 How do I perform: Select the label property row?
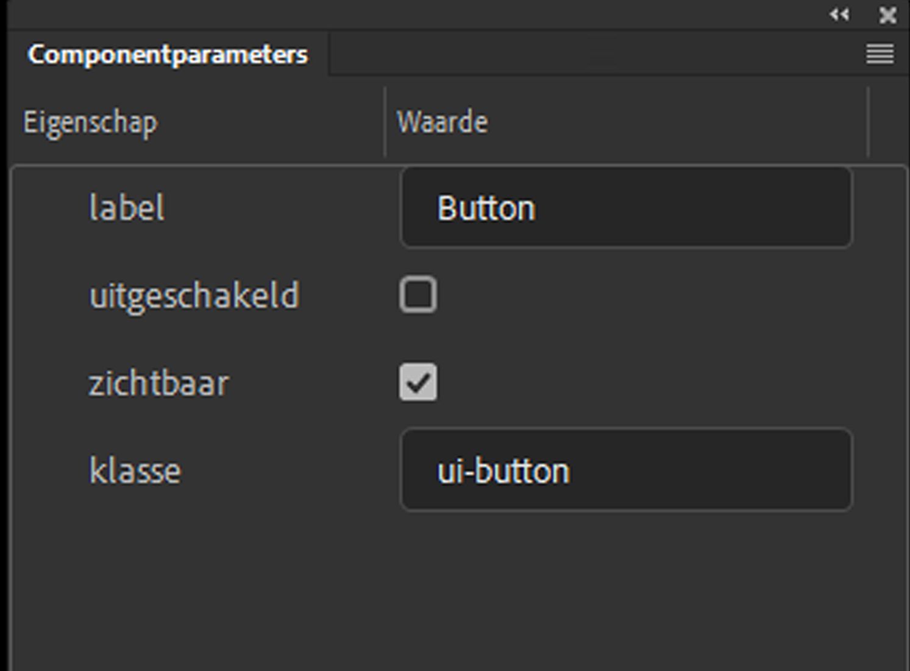(126, 207)
